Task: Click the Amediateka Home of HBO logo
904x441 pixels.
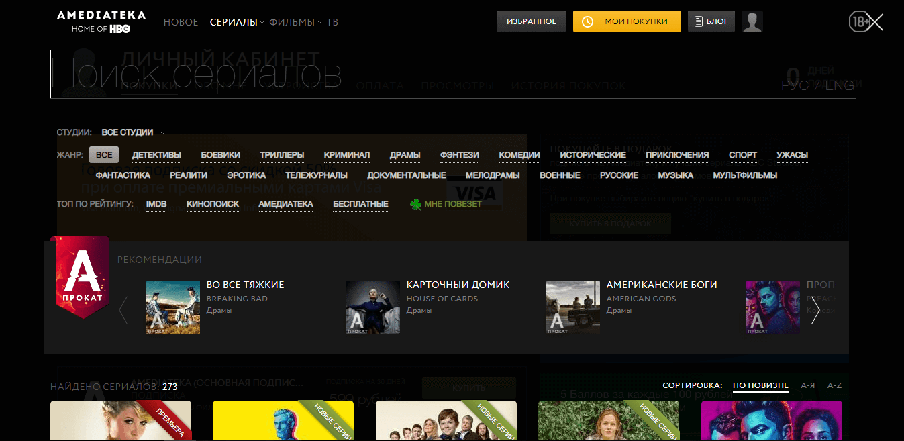Action: coord(101,21)
